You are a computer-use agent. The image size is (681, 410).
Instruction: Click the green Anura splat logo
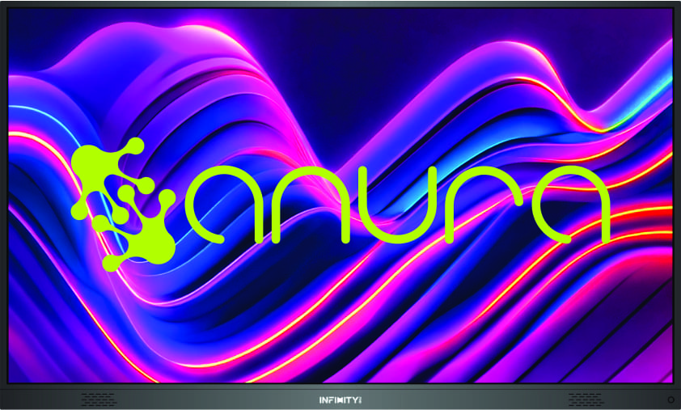pyautogui.click(x=121, y=202)
